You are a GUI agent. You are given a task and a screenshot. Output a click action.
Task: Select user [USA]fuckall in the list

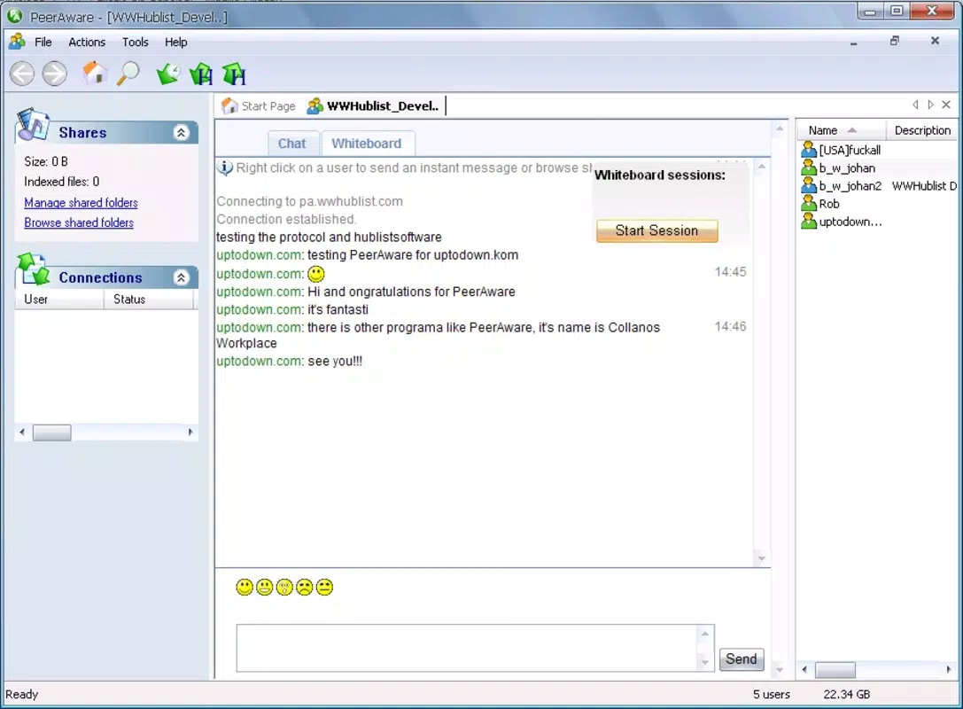[x=850, y=150]
